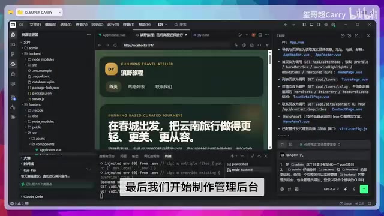Select the eye Preview icon in activity bar
The image size is (384, 216).
pyautogui.click(x=13, y=64)
